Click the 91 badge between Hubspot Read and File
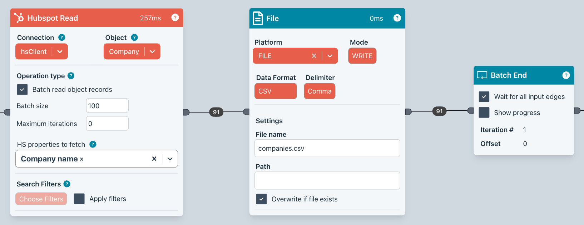584x225 pixels. pyautogui.click(x=216, y=112)
